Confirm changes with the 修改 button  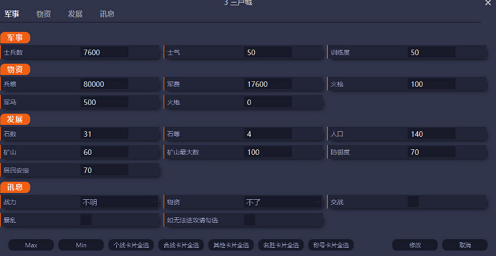click(415, 245)
